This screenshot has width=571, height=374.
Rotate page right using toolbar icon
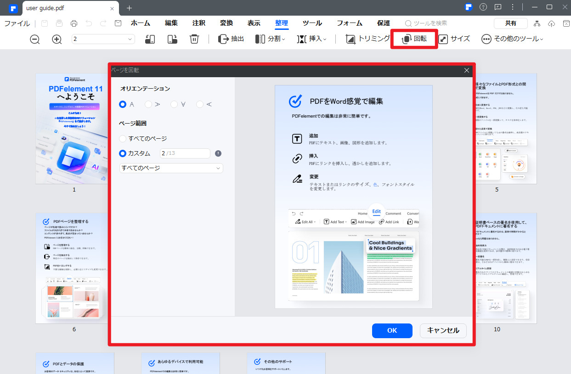172,39
